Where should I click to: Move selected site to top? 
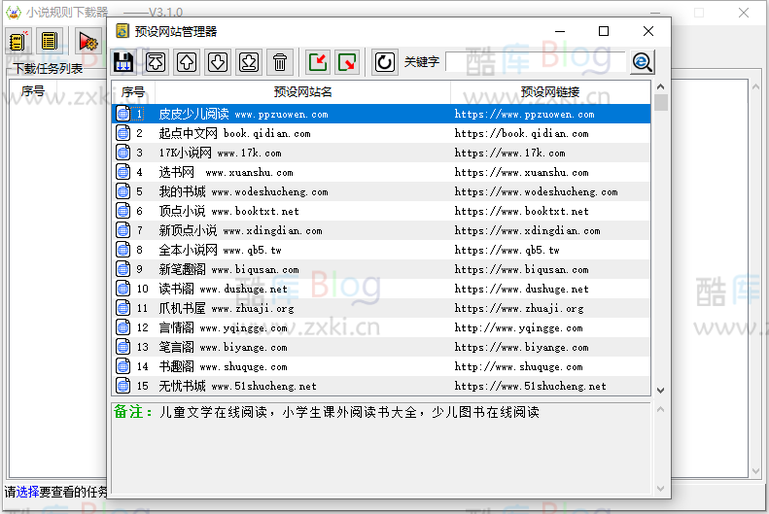click(x=156, y=62)
